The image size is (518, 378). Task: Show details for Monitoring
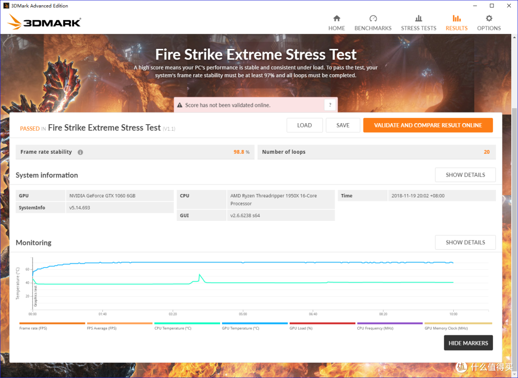click(465, 242)
